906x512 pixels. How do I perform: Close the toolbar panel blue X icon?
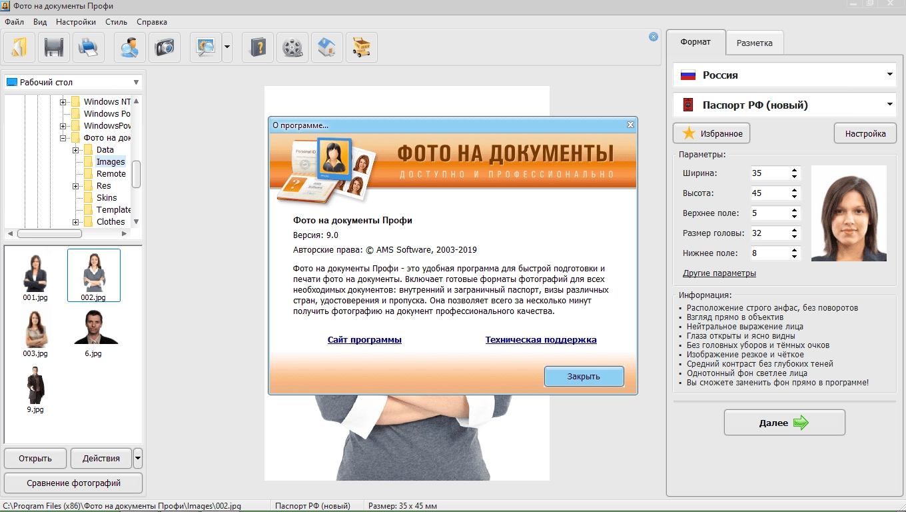pos(654,37)
